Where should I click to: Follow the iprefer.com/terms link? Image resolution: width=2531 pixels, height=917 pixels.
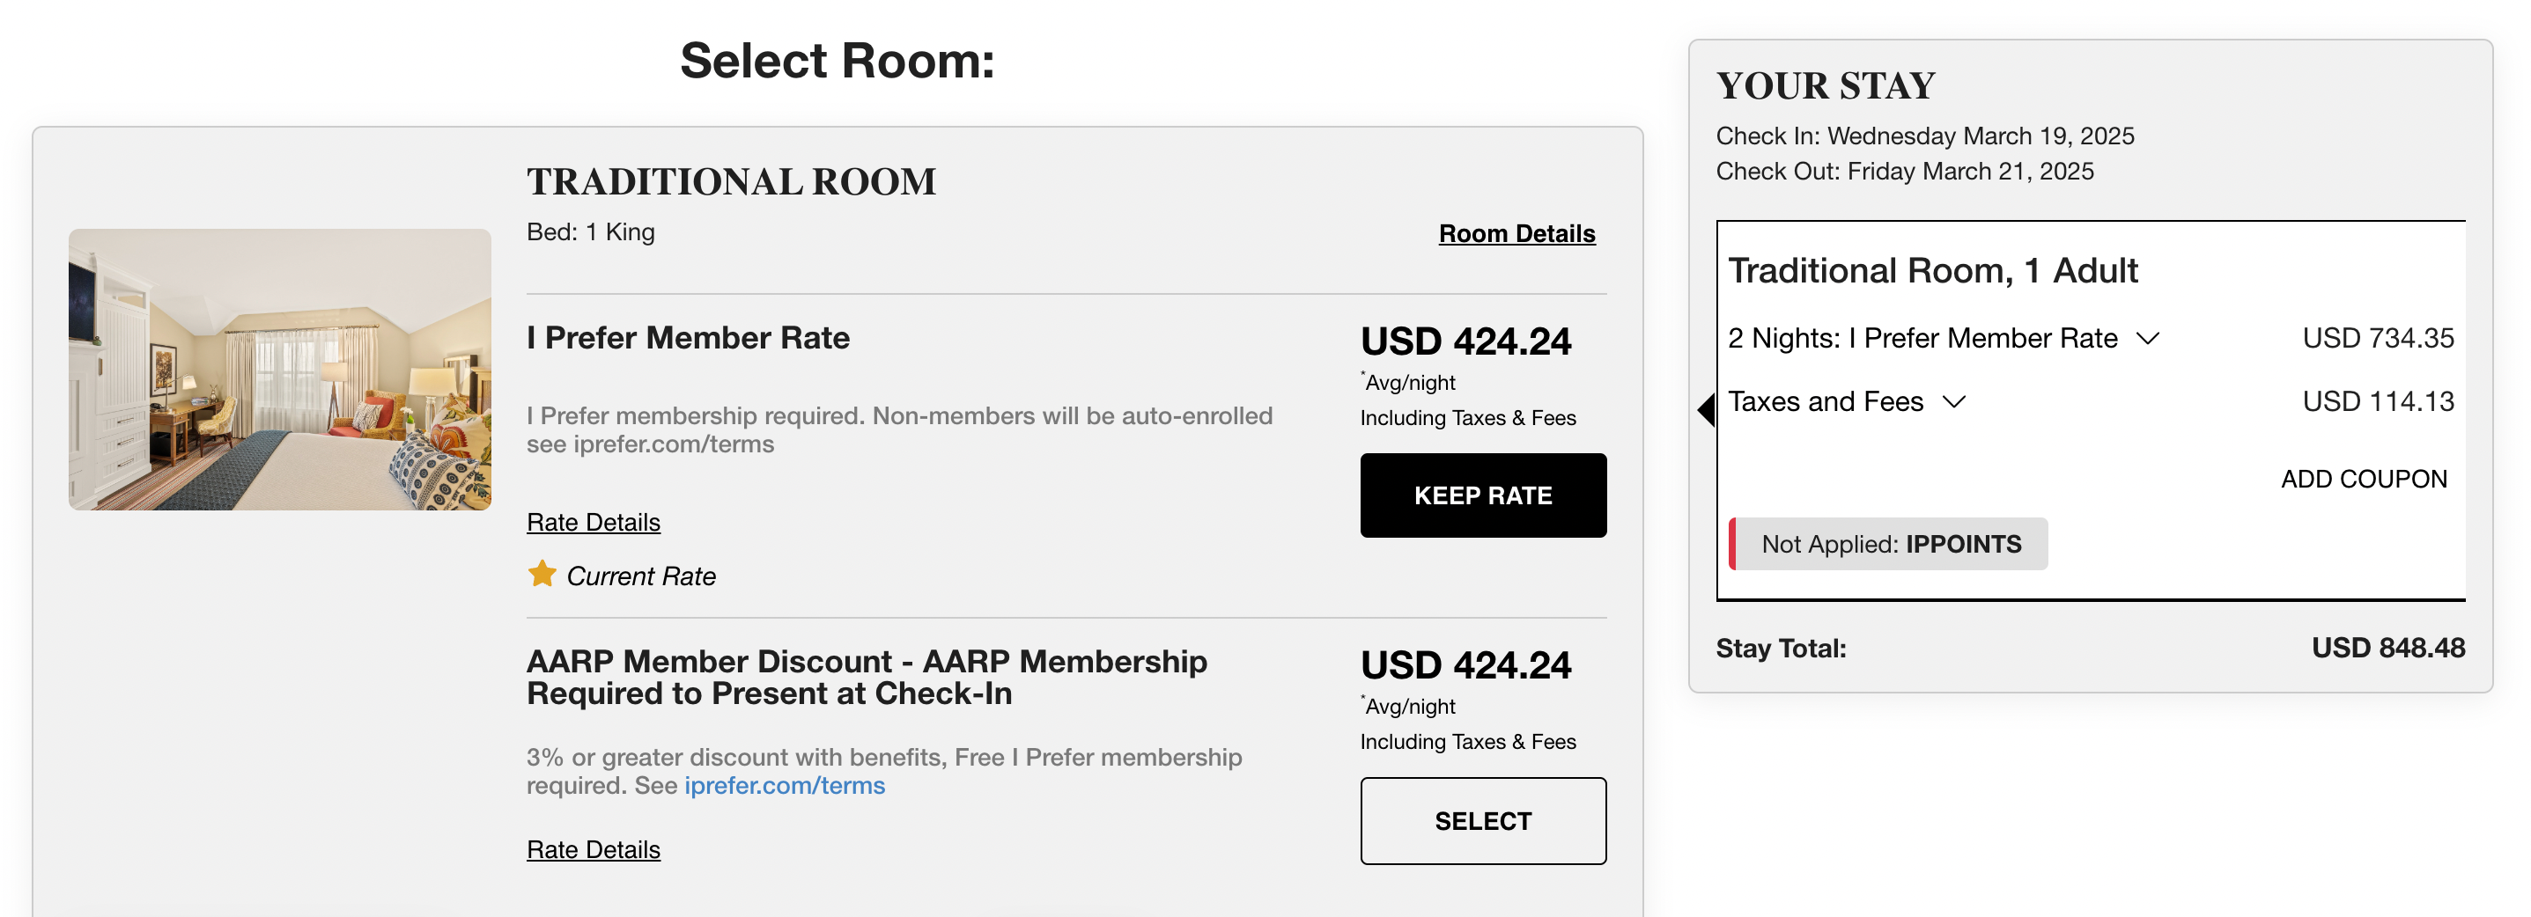click(784, 786)
